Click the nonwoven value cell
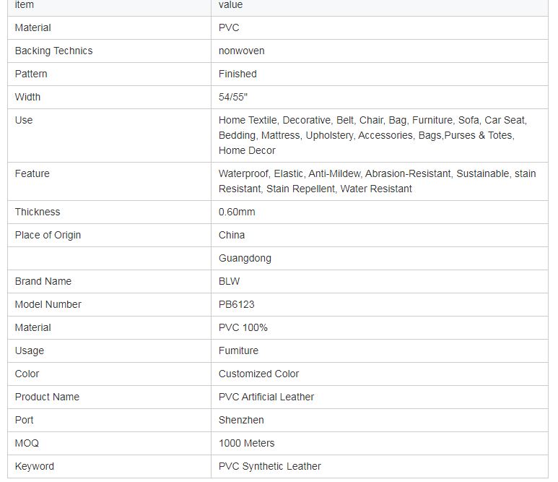 pyautogui.click(x=380, y=51)
